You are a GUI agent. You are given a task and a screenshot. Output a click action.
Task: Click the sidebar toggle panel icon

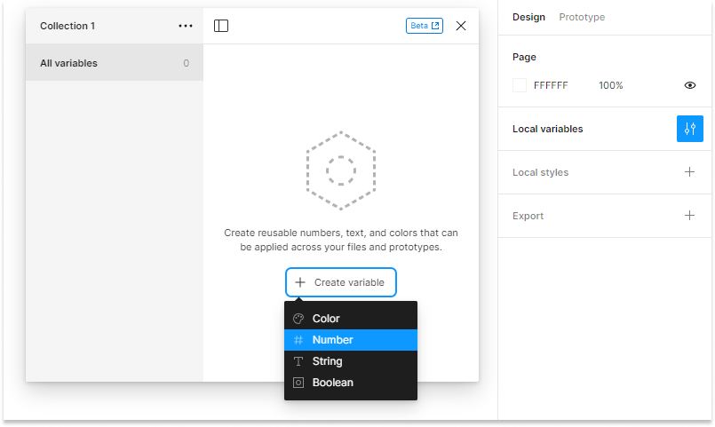221,26
